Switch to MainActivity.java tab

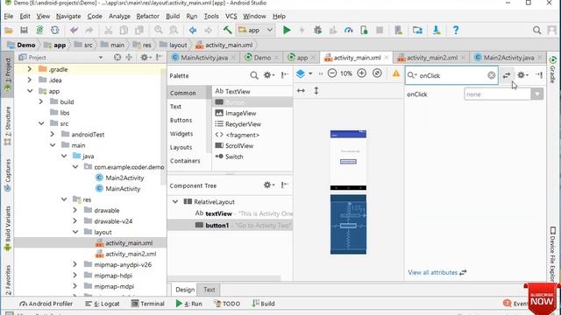tap(204, 58)
